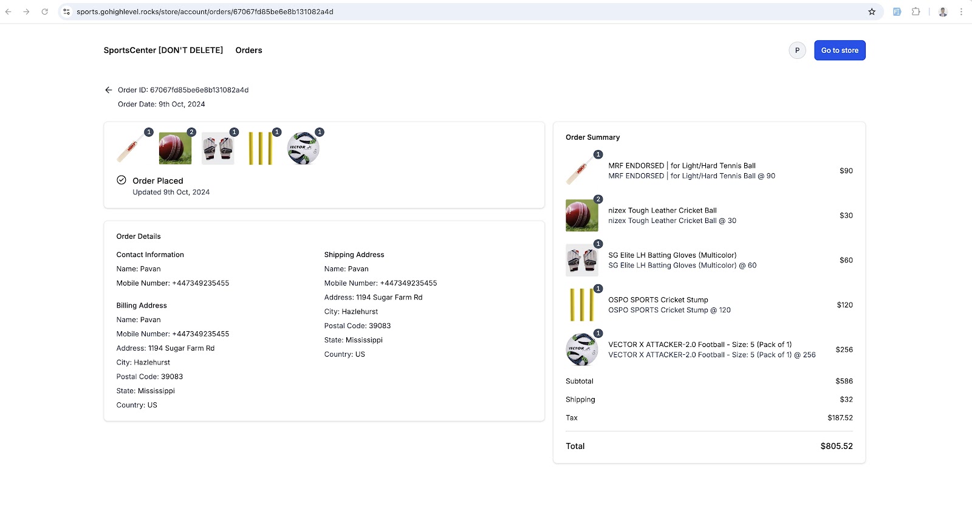This screenshot has width=972, height=528.
Task: Click the Order Placed checkmark icon
Action: point(122,180)
